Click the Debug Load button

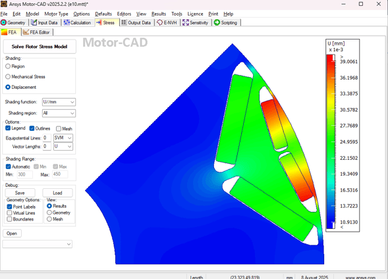(57, 193)
